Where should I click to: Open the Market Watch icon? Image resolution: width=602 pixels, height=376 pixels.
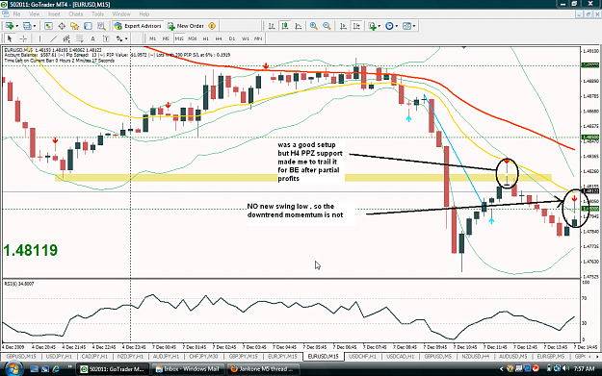48,26
